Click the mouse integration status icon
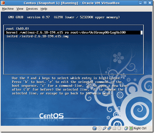 click(x=126, y=128)
